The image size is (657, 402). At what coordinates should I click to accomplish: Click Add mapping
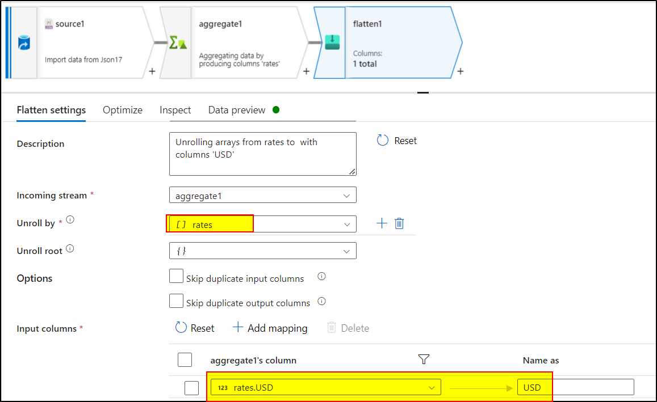click(270, 328)
